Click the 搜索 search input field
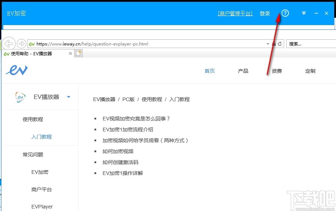Screen dimensions: 336x211 [310, 44]
